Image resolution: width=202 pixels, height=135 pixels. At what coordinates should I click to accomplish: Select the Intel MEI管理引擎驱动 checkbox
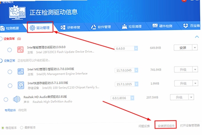tap(10, 72)
